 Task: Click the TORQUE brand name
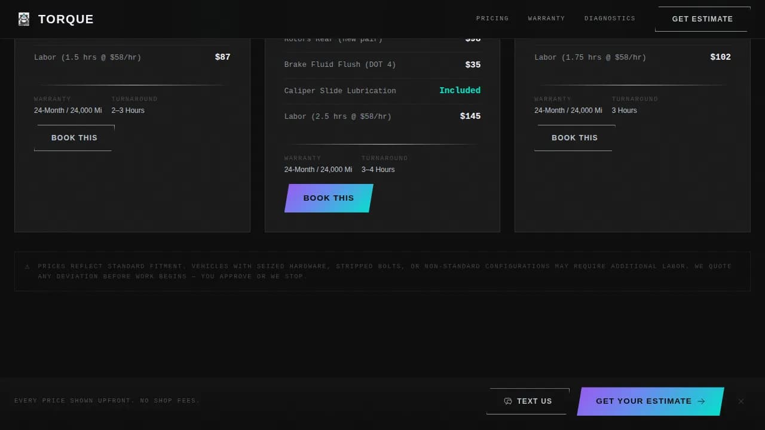pos(66,19)
